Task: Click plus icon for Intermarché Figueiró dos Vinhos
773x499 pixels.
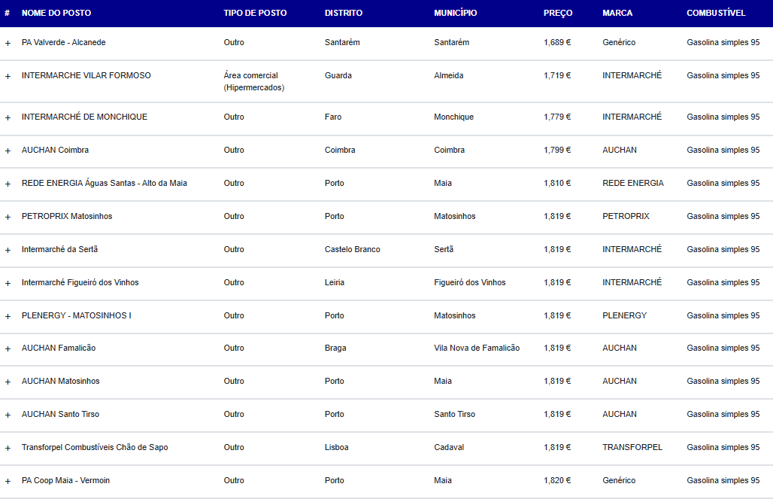Action: 8,283
